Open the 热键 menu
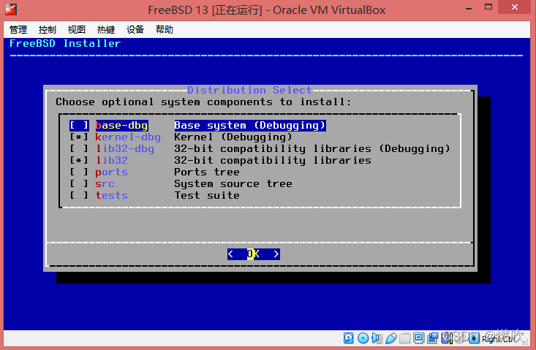 coord(106,30)
